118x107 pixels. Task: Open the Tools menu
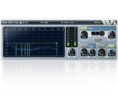[x=72, y=22]
